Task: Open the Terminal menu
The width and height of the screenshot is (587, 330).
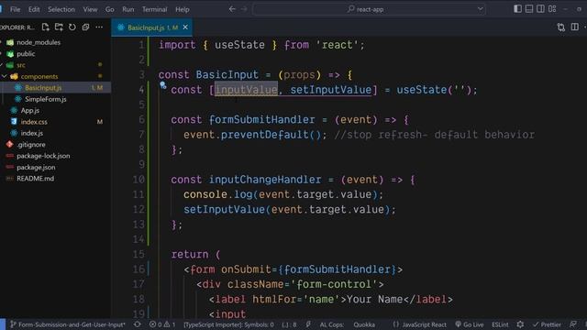Action: click(x=155, y=9)
